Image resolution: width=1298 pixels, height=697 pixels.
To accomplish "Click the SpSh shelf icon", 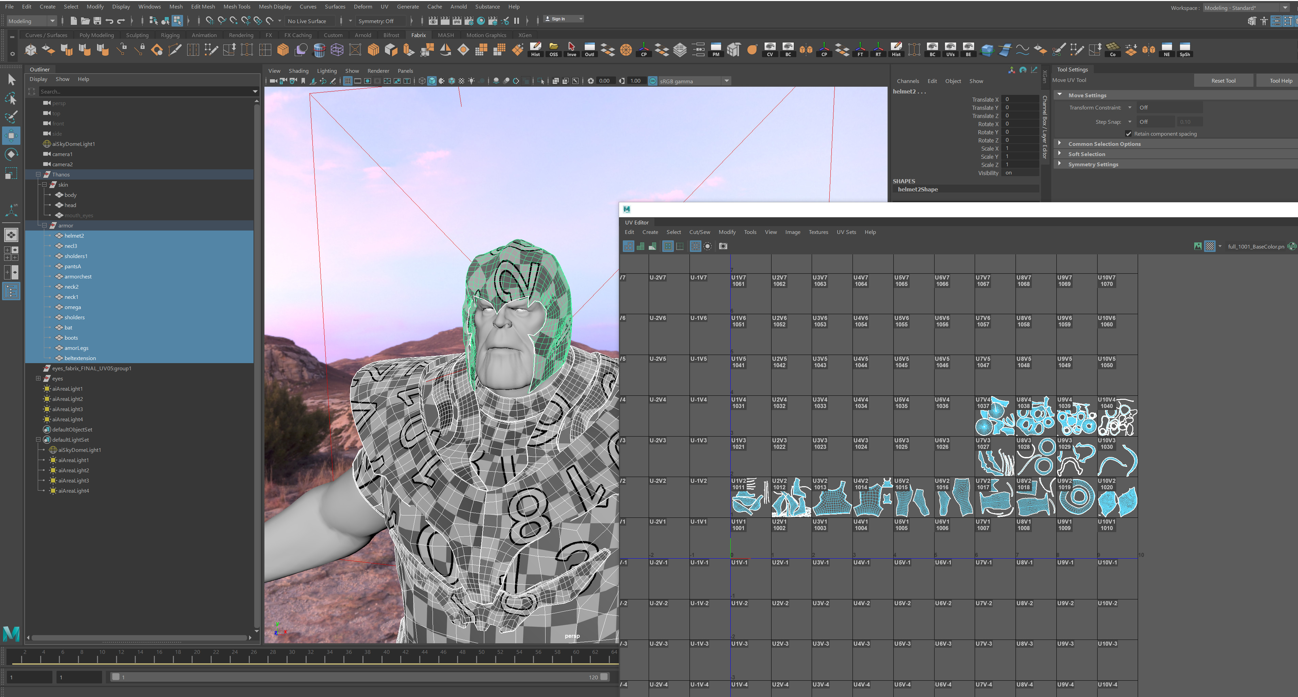I will point(1185,49).
